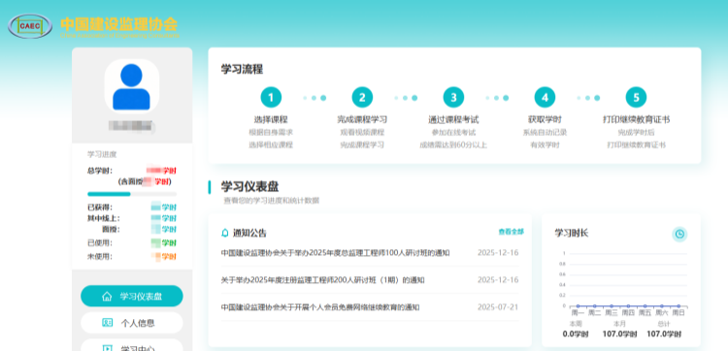Click step 5 circle 打印继续教育证书
Screen dimensions: 728x351
pos(636,98)
